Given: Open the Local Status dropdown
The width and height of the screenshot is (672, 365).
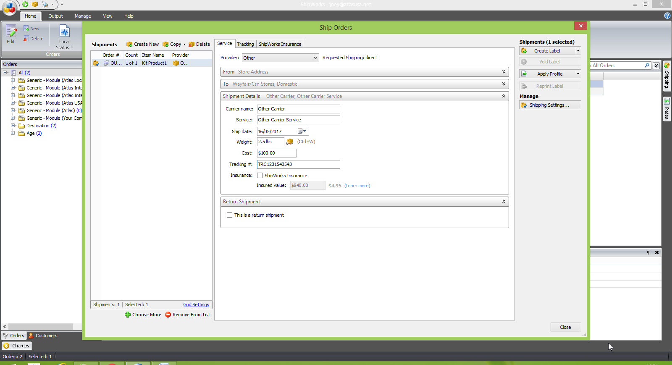Looking at the screenshot, I should (x=64, y=37).
